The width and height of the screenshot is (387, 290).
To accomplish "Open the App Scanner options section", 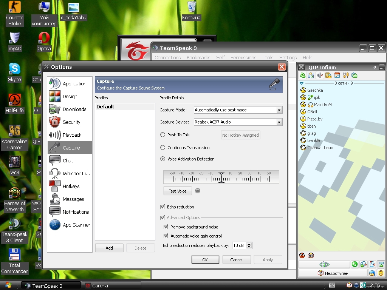I will (x=70, y=225).
